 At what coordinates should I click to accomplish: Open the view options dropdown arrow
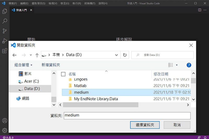click(177, 65)
